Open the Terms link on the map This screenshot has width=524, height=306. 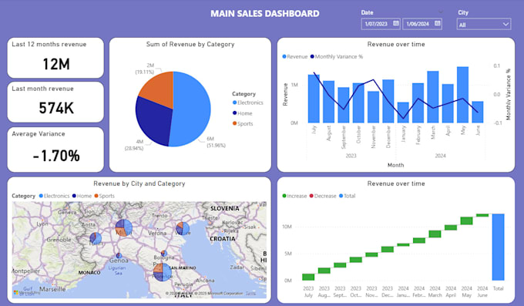pos(250,294)
